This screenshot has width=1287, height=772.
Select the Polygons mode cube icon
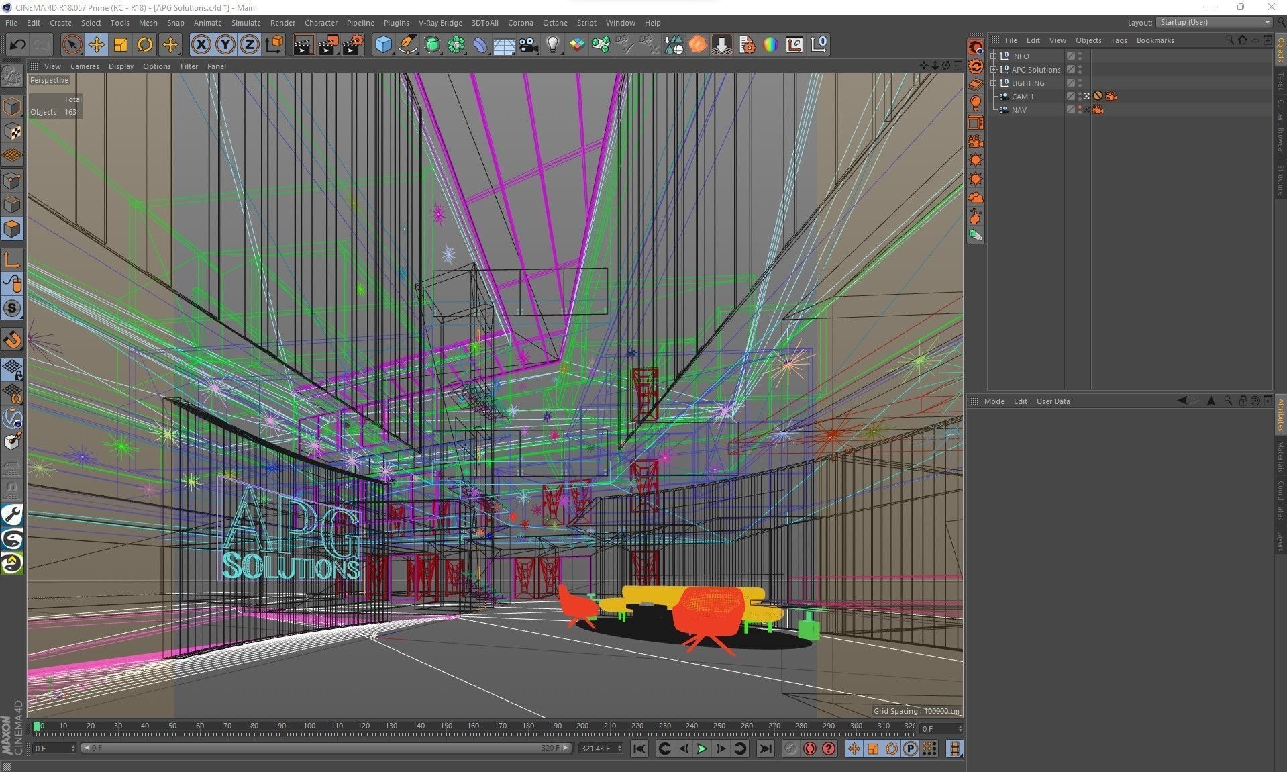point(12,229)
